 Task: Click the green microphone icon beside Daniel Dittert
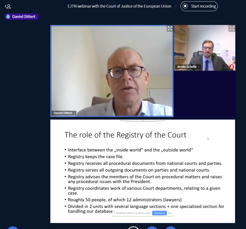(x=8, y=17)
